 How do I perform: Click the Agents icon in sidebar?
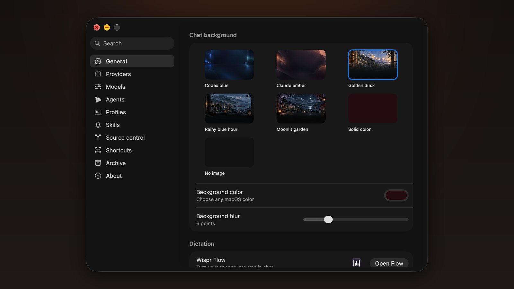[98, 100]
